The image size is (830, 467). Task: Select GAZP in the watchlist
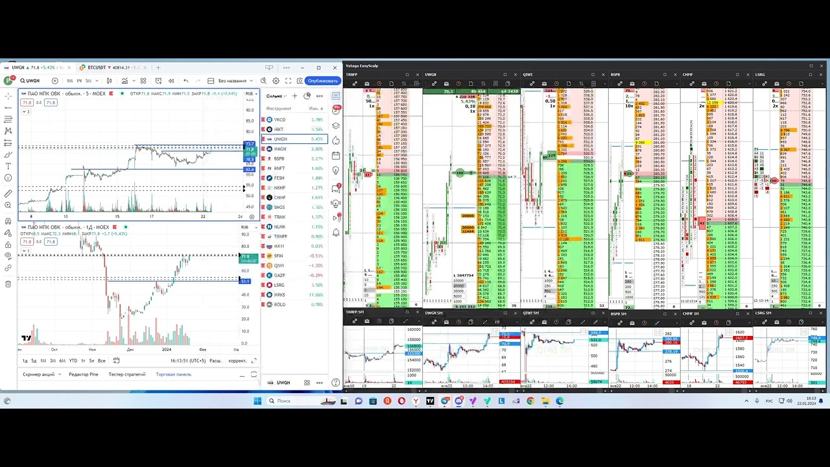293,275
